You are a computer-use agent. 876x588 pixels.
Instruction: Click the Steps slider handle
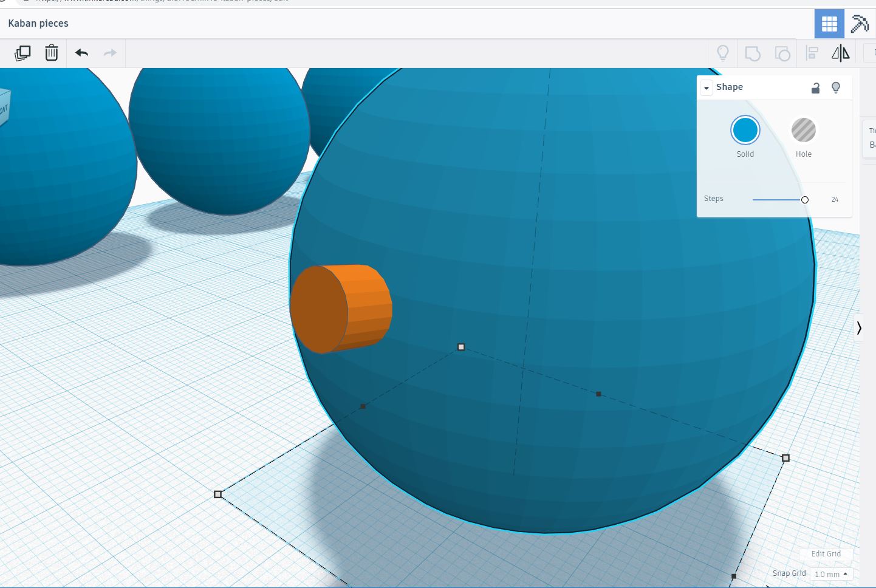805,200
